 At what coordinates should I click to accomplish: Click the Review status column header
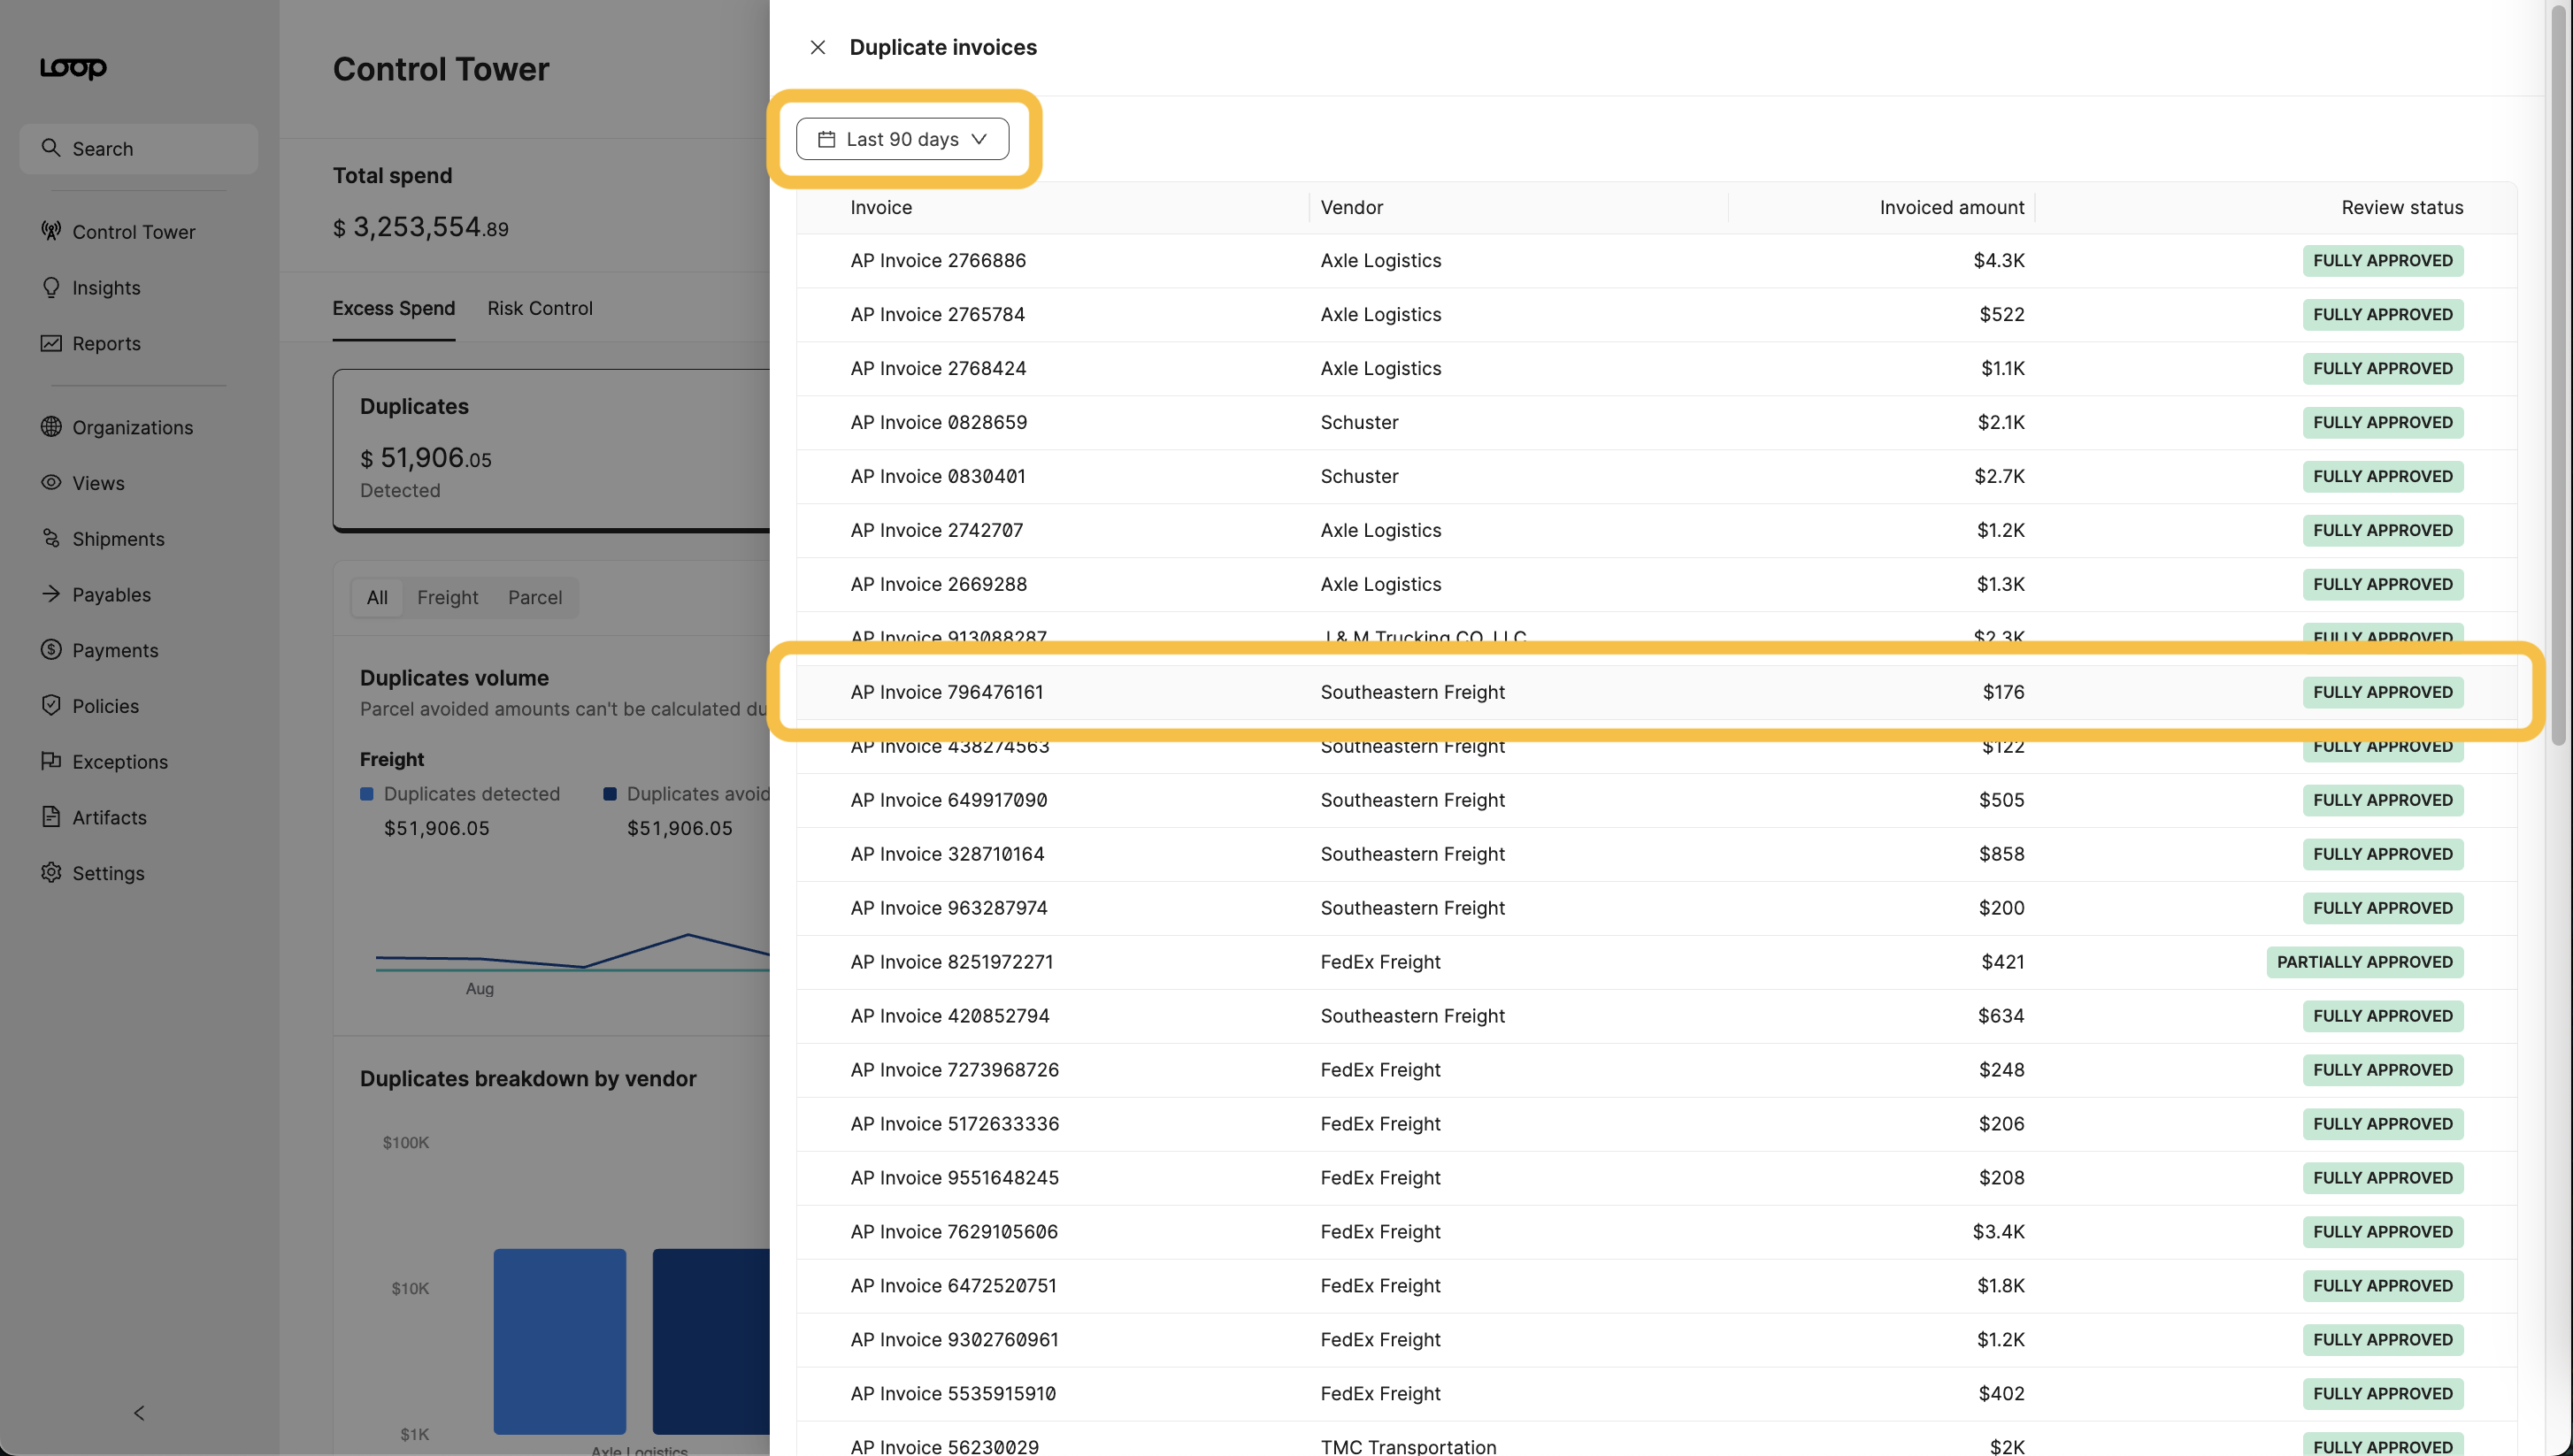[x=2402, y=208]
